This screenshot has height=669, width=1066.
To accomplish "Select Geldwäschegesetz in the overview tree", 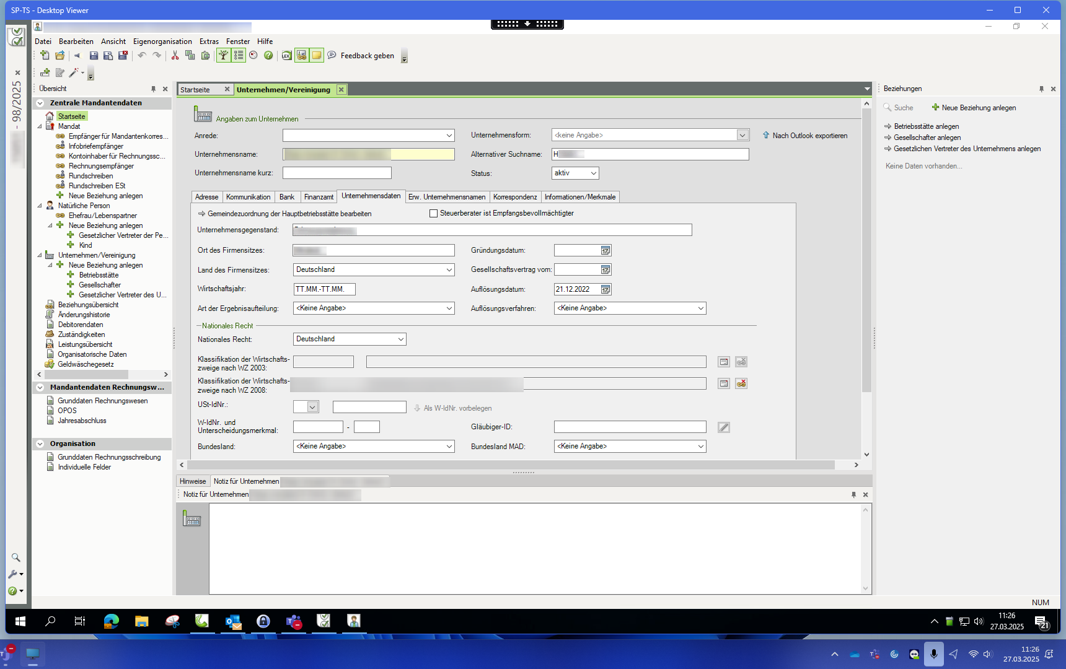I will click(86, 364).
